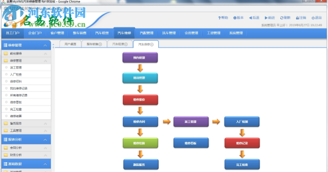Expand the 售后服务 folder
328x172 pixels.
pyautogui.click(x=26, y=123)
